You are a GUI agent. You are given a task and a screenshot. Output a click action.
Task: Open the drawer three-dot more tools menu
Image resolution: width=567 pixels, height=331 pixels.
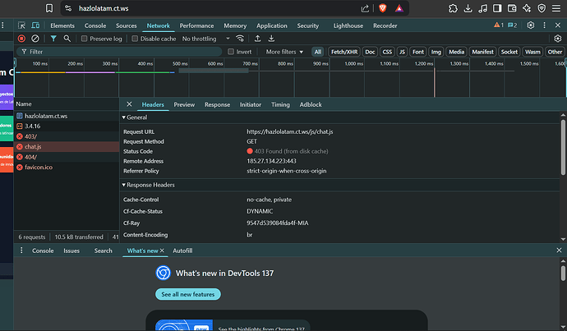[x=21, y=251]
